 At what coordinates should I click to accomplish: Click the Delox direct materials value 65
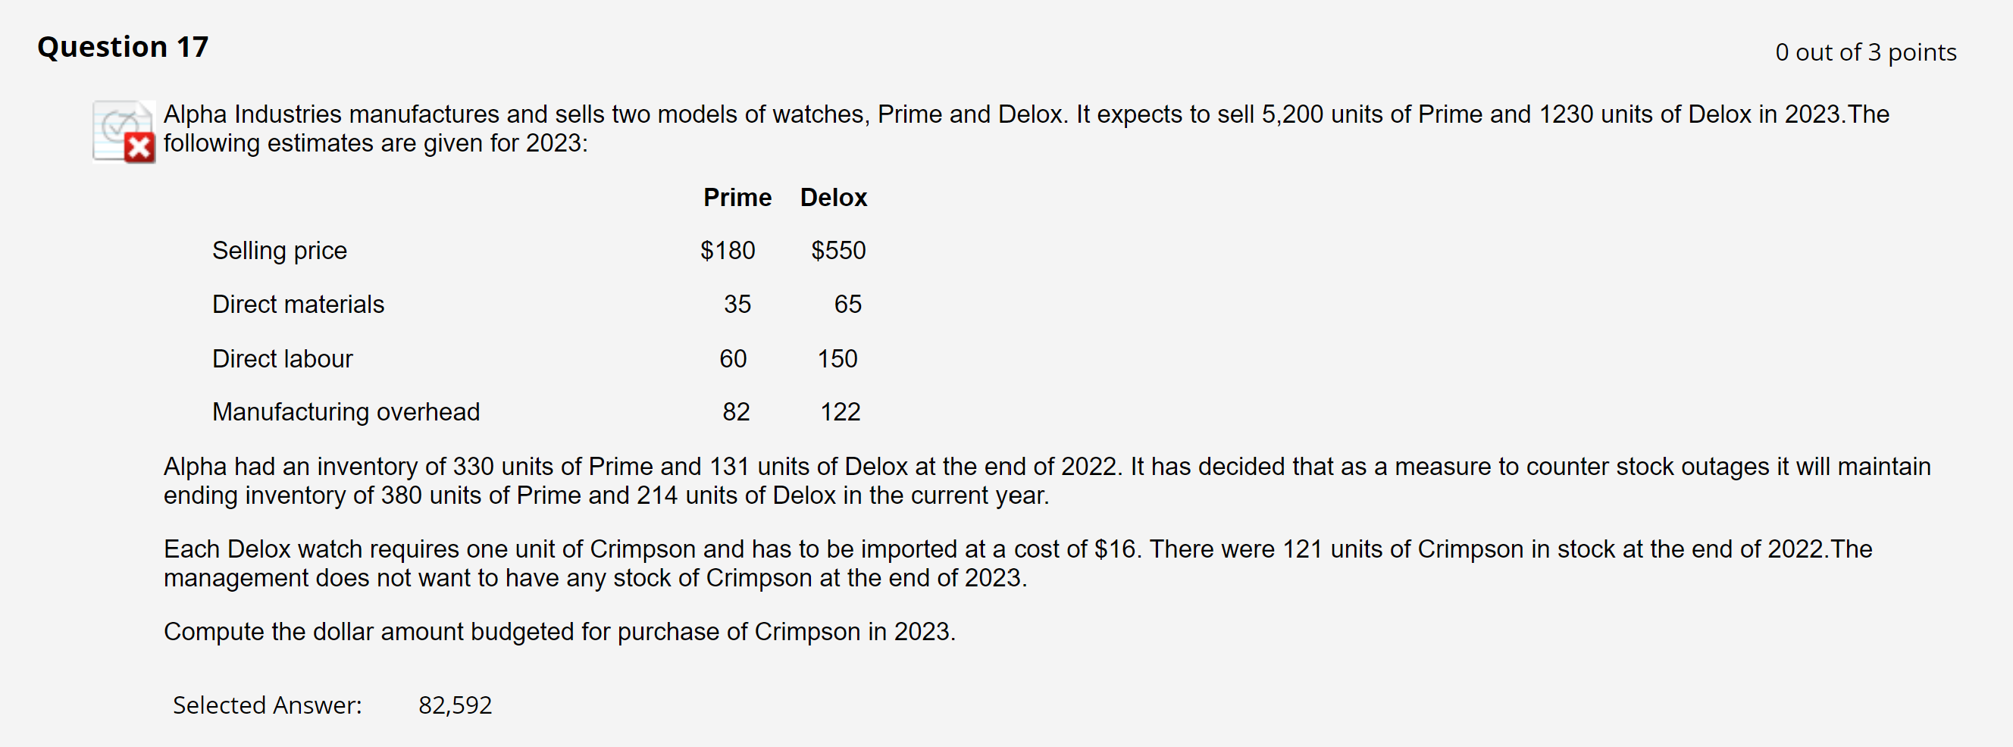point(847,305)
